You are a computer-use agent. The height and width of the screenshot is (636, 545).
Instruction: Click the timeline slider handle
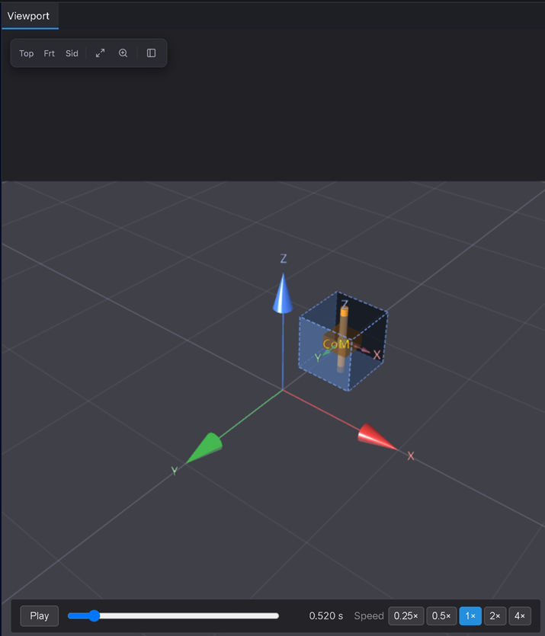click(x=95, y=615)
